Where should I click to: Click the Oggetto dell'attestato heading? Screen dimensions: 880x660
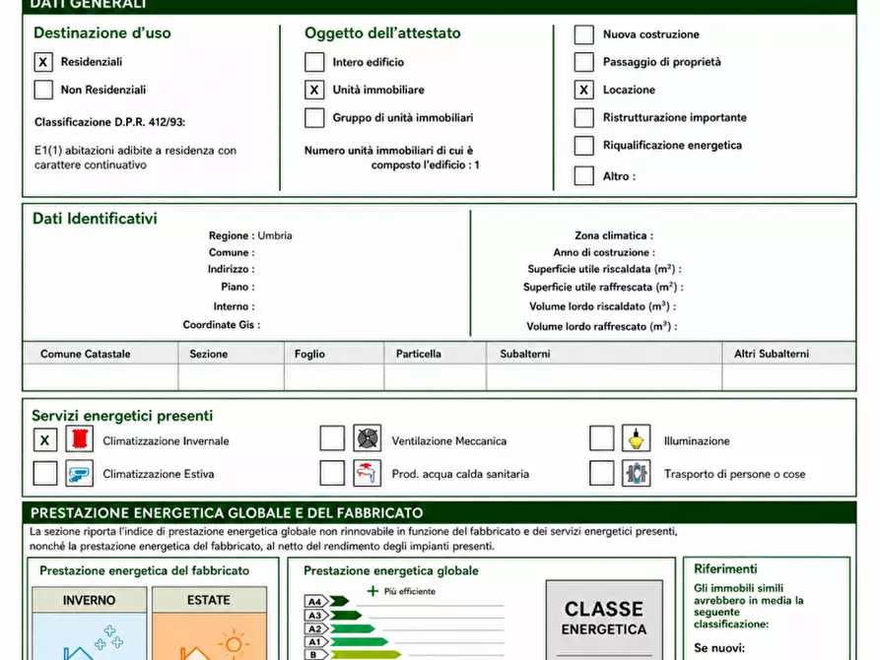click(x=382, y=33)
